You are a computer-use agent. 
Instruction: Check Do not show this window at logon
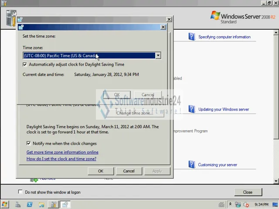20,192
